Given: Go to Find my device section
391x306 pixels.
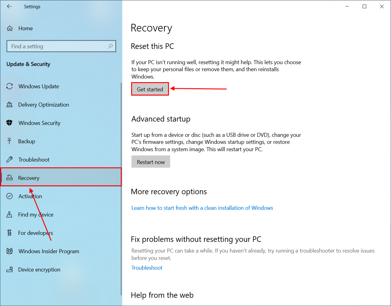Looking at the screenshot, I should click(x=36, y=215).
